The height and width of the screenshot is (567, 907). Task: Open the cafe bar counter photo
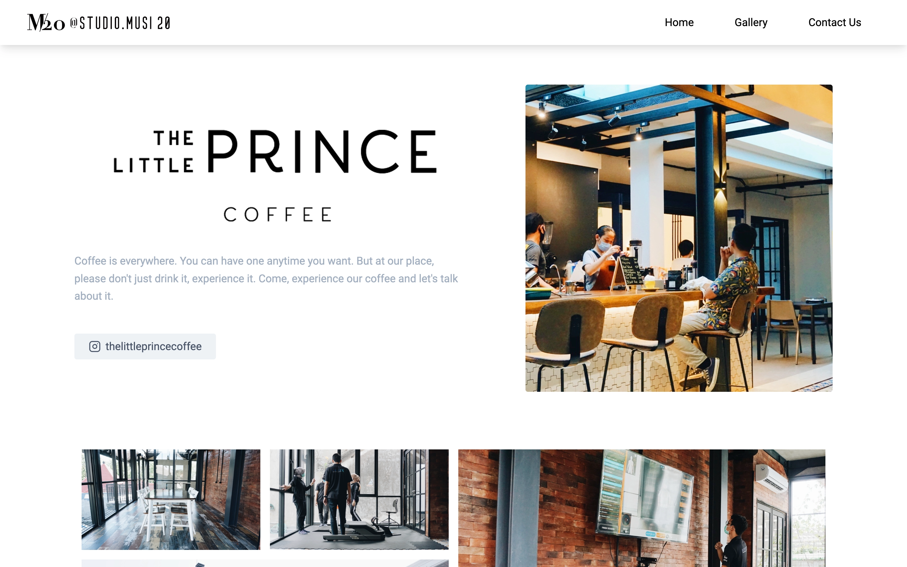point(679,238)
